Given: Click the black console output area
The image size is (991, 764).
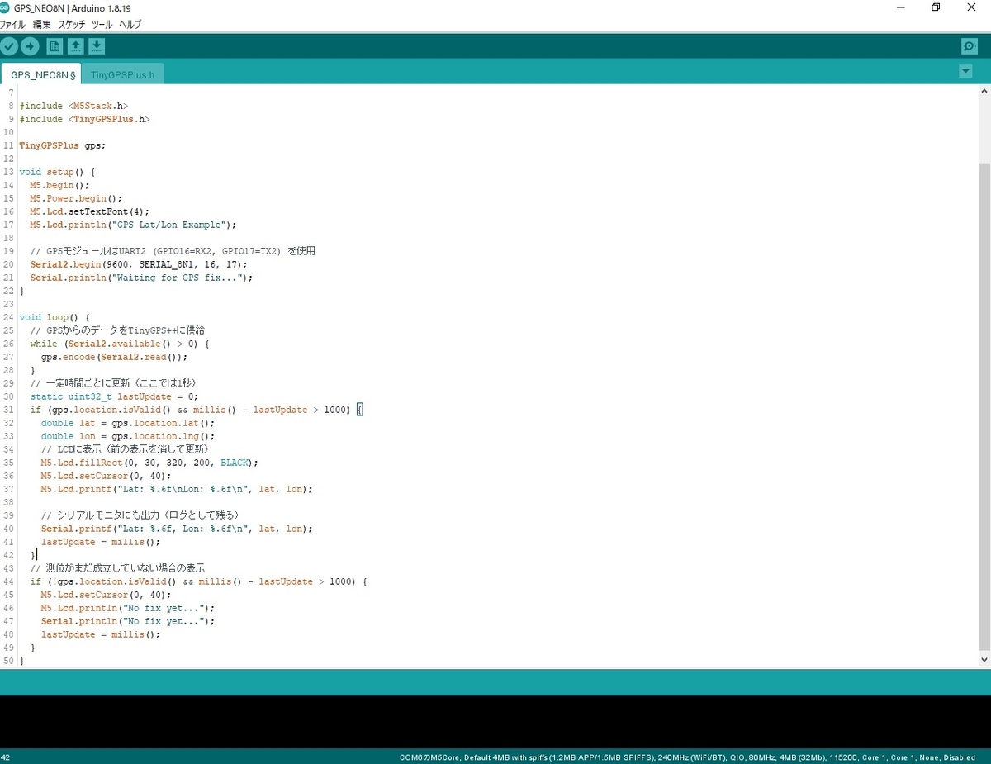Looking at the screenshot, I should click(x=495, y=721).
